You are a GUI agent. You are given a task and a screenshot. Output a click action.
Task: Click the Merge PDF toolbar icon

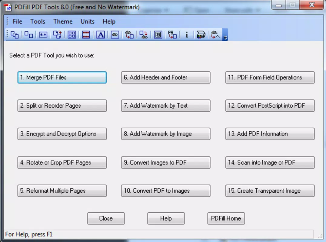coord(15,35)
